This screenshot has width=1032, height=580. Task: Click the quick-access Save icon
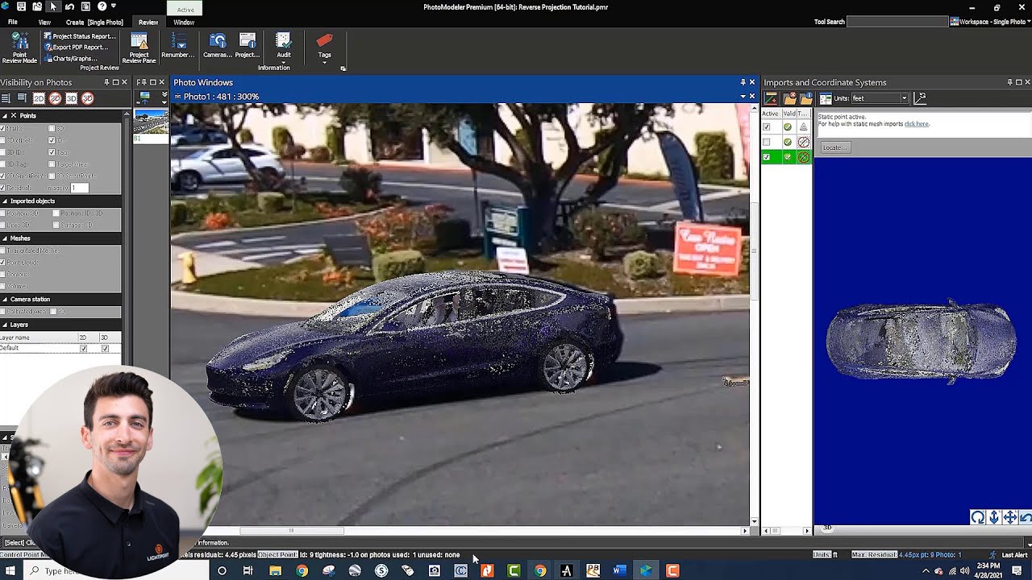coord(21,6)
